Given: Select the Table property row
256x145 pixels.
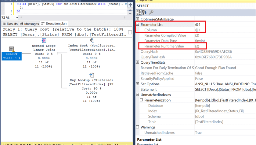Looking at the screenshot, I should [198, 122].
